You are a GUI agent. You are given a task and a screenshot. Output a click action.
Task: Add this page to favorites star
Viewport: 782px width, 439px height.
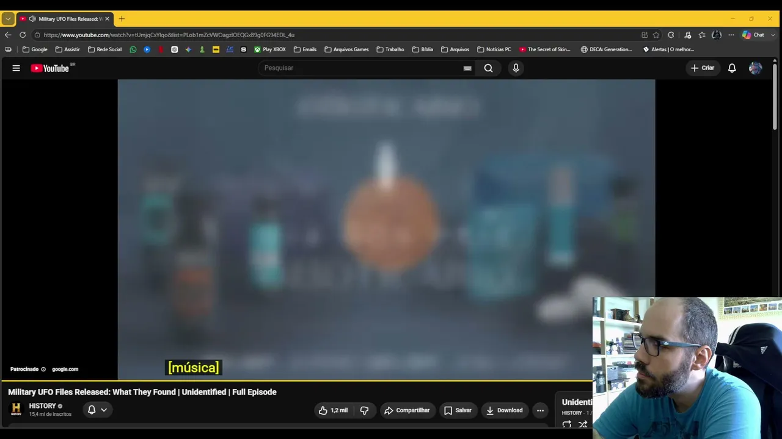656,35
